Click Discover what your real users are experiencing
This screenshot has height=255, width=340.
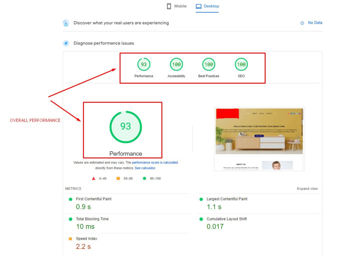[x=121, y=23]
